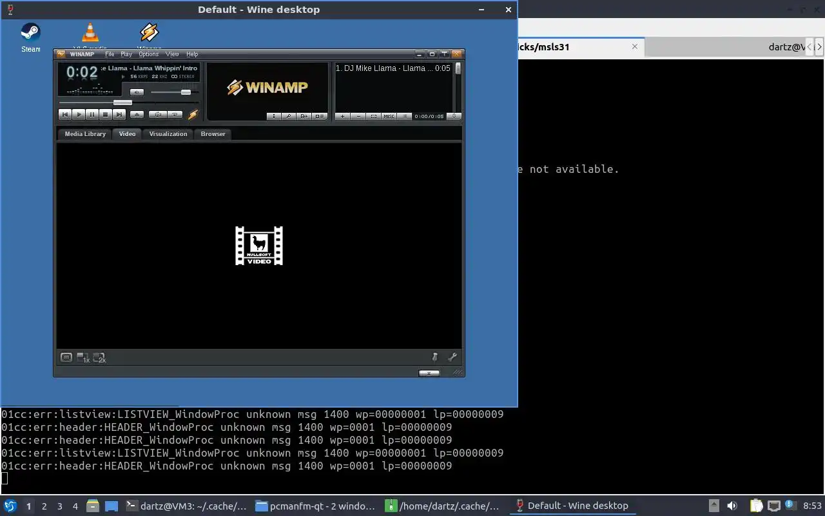The width and height of the screenshot is (825, 516).
Task: Open Winamp Play menu
Action: (x=126, y=54)
